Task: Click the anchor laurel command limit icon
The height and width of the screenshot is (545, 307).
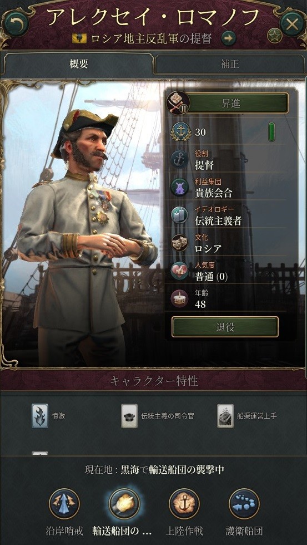Action: click(179, 132)
